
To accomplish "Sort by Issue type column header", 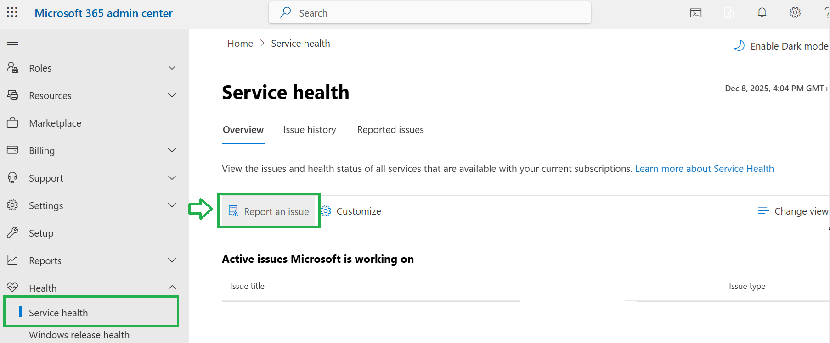I will pos(747,286).
